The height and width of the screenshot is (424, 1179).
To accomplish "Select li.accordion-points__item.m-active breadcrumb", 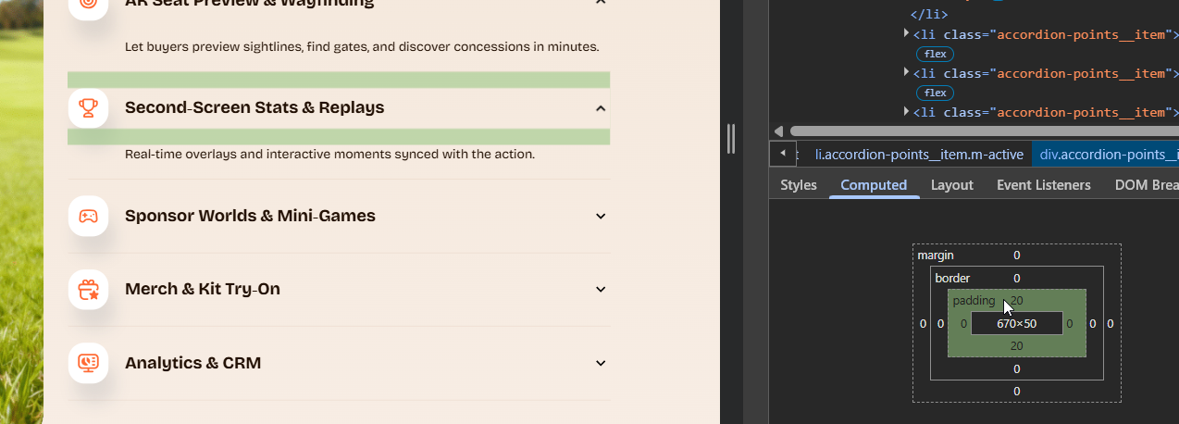I will pyautogui.click(x=918, y=155).
